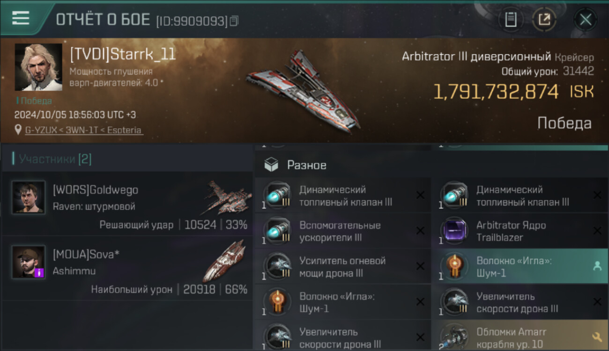Click the Ashimmu ship thumbnail
The width and height of the screenshot is (609, 351).
pyautogui.click(x=224, y=261)
